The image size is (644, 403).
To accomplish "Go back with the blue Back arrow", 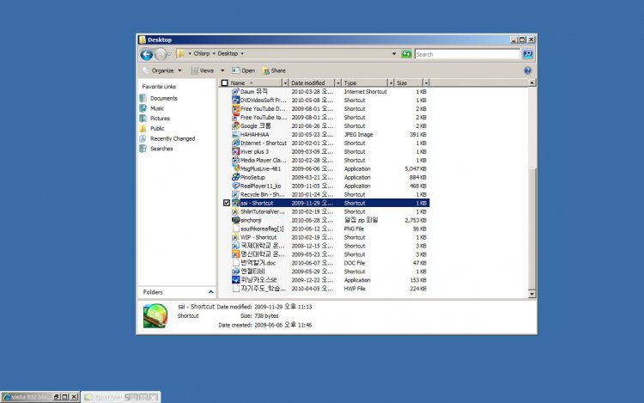I will click(x=147, y=54).
